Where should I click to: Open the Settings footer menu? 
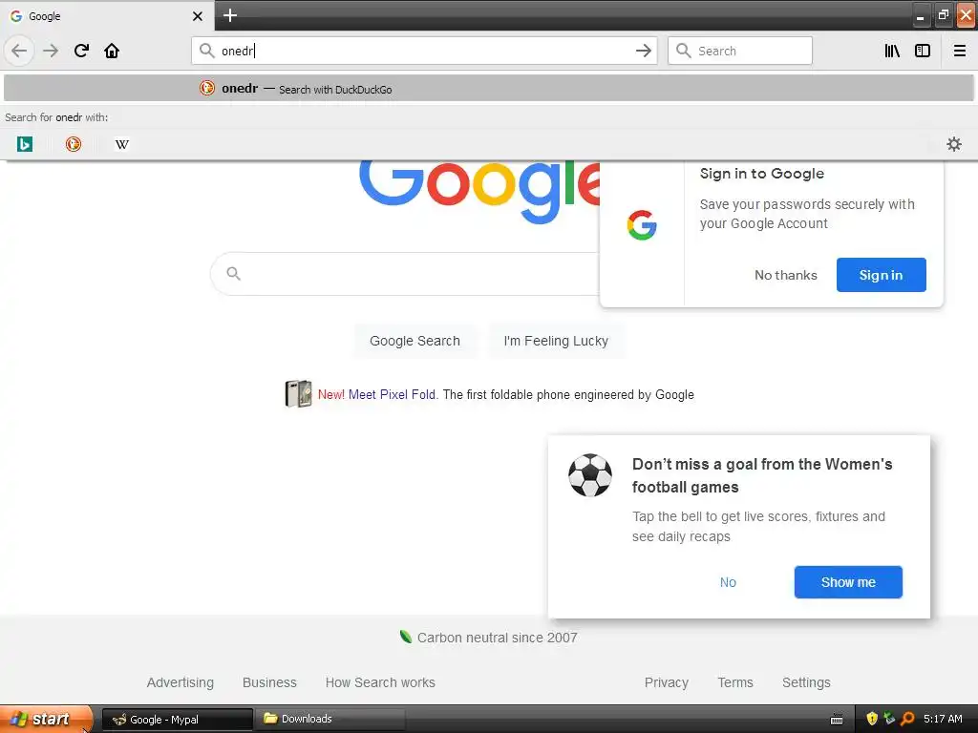[x=806, y=682]
